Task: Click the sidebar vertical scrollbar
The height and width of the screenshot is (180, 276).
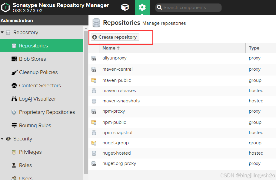Action: click(x=86, y=102)
